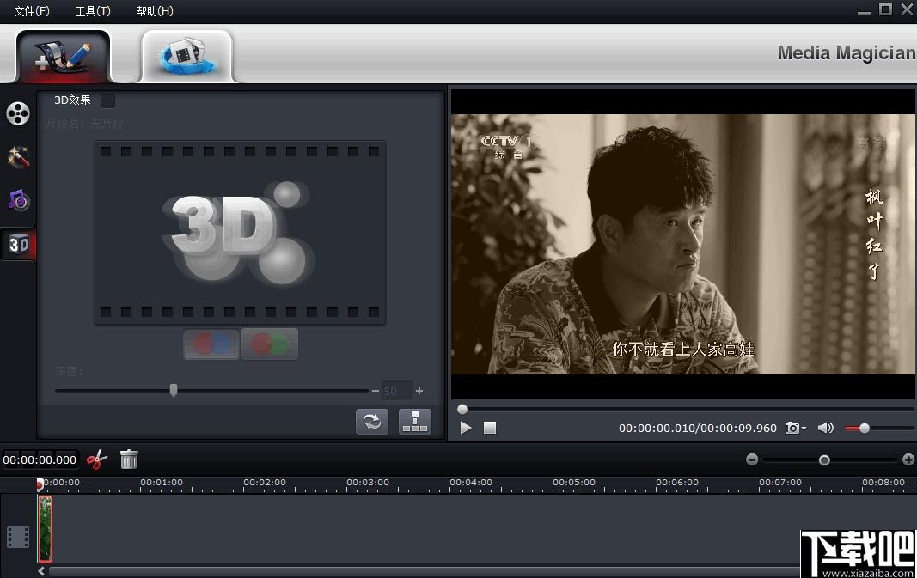This screenshot has height=578, width=917.
Task: Click the 00:02:00 ruler mark
Action: click(265, 483)
